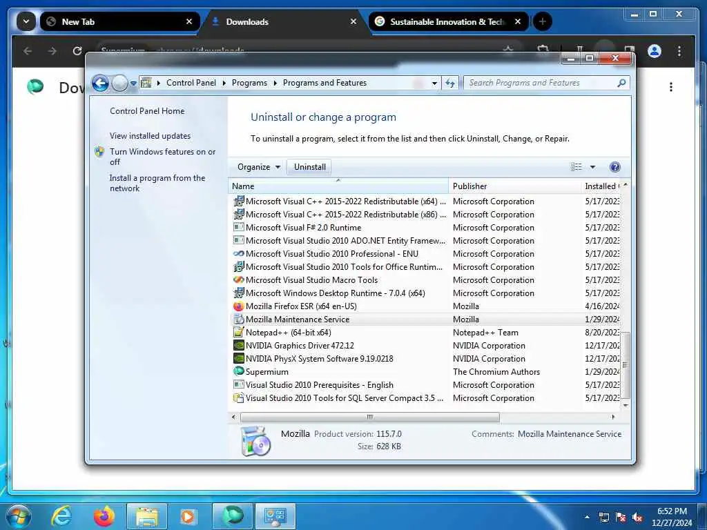The image size is (707, 530).
Task: Open Downloads page three-dot more actions menu
Action: point(671,87)
